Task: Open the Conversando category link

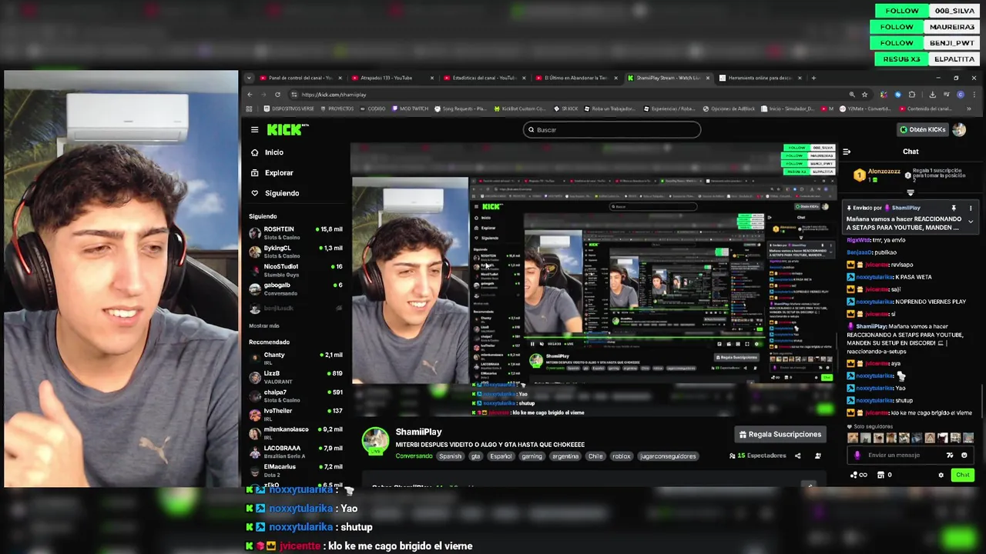Action: [x=414, y=456]
